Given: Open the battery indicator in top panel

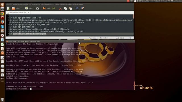Looking at the screenshot, I should click(x=144, y=1).
